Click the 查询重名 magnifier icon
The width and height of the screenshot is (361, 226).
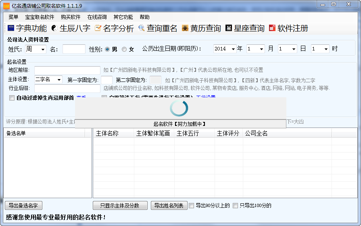tap(141, 28)
